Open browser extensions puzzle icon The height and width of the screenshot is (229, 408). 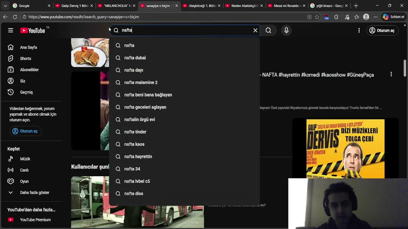pos(336,17)
